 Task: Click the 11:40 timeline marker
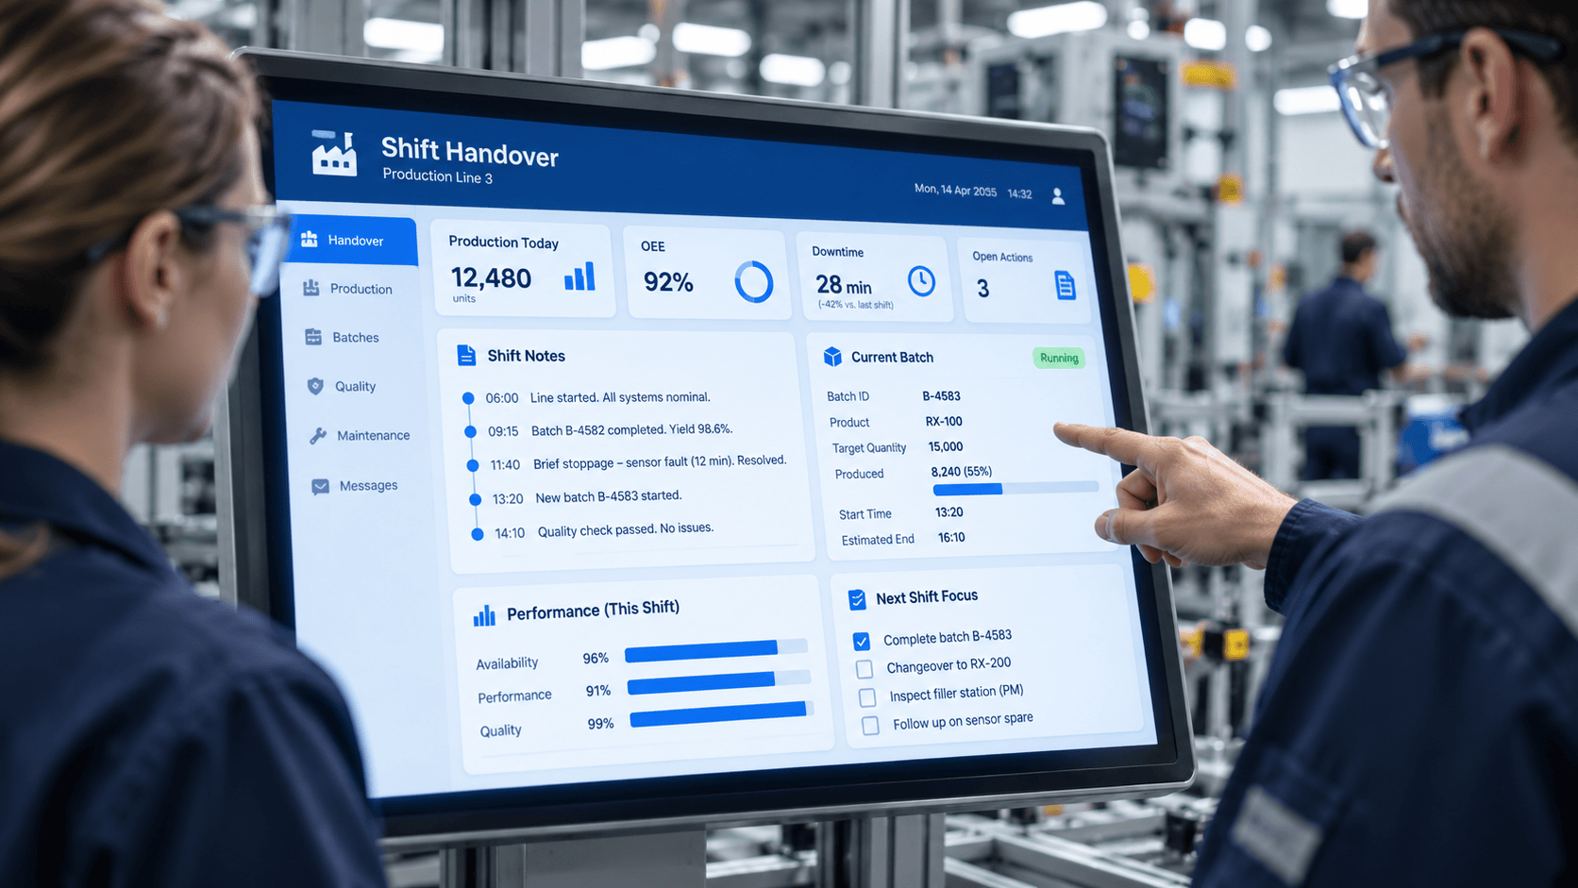coord(472,465)
